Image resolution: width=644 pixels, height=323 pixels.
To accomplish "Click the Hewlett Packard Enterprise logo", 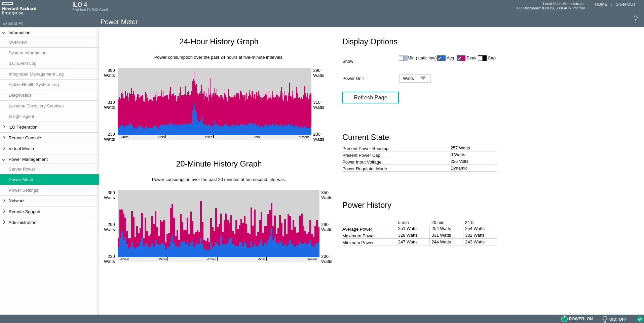I will tap(19, 9).
